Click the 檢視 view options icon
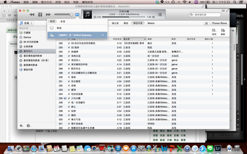The width and height of the screenshot is (247, 154). click(x=214, y=32)
